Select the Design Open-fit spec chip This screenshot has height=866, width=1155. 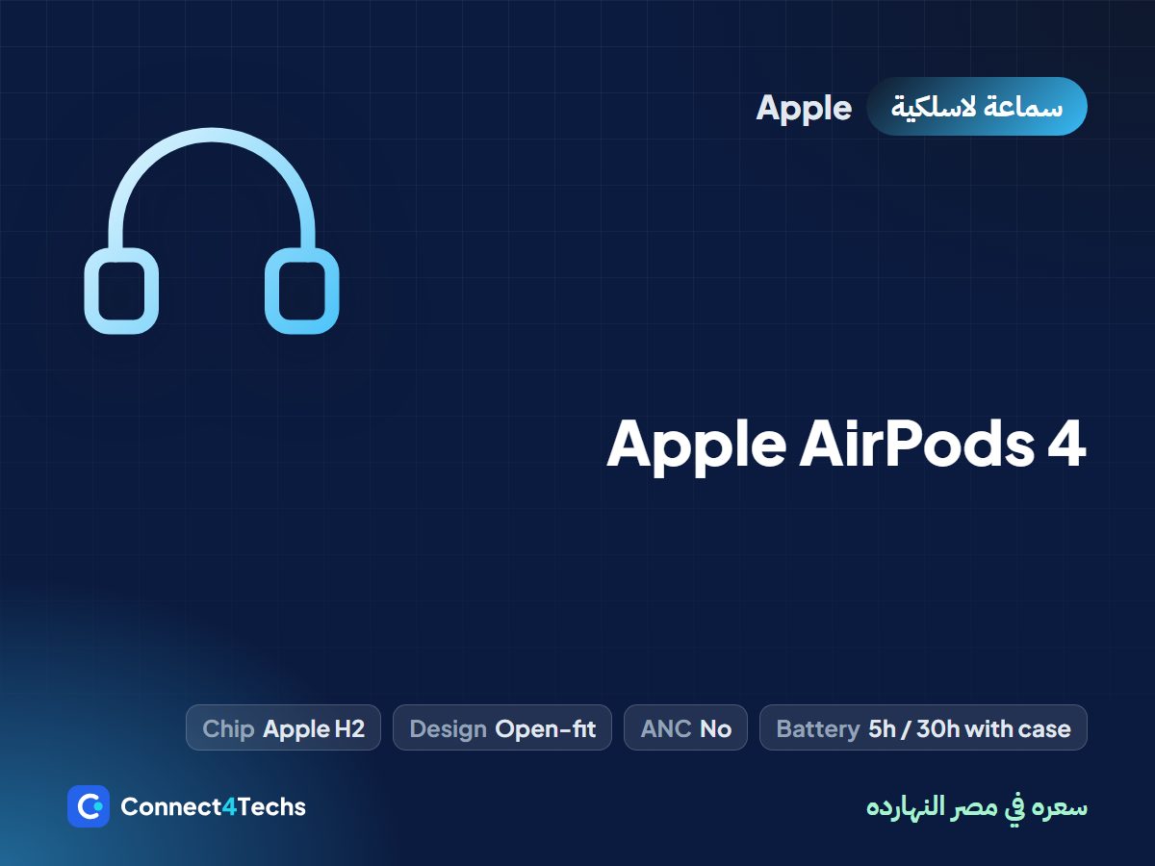(x=502, y=727)
